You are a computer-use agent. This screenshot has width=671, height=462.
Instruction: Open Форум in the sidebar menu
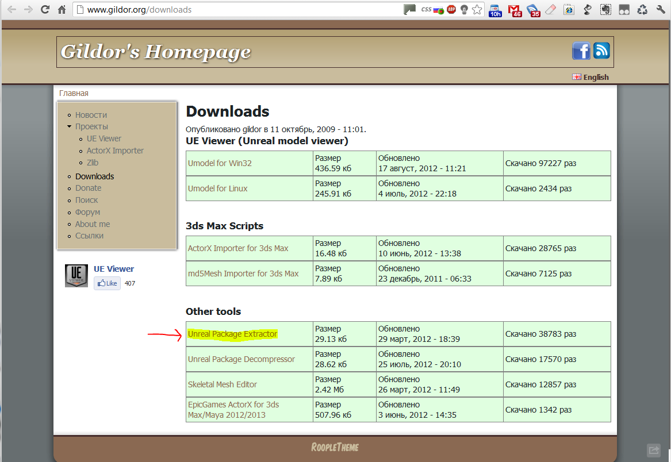(x=88, y=212)
